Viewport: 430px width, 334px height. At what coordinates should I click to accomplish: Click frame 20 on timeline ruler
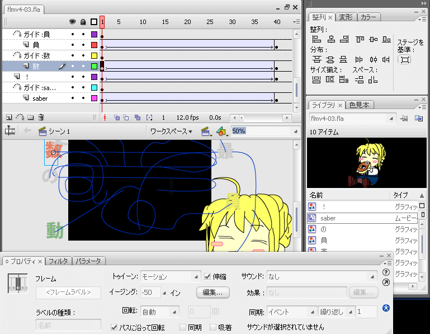click(x=187, y=22)
